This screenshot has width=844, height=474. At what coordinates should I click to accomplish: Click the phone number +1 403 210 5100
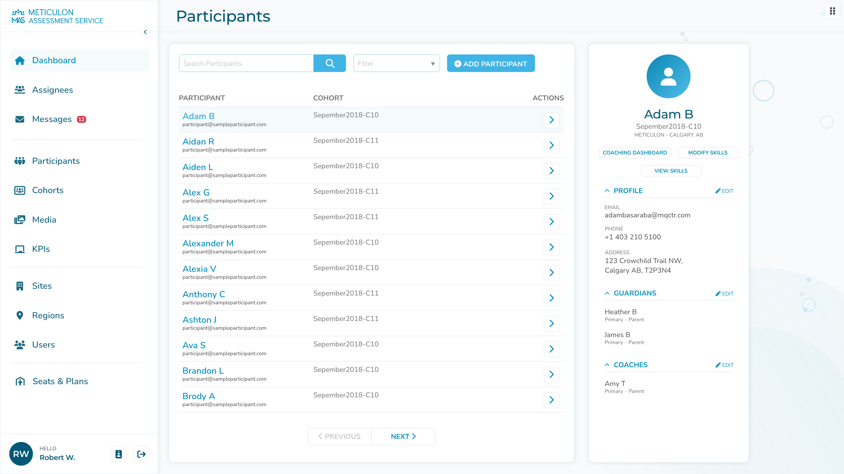point(633,237)
